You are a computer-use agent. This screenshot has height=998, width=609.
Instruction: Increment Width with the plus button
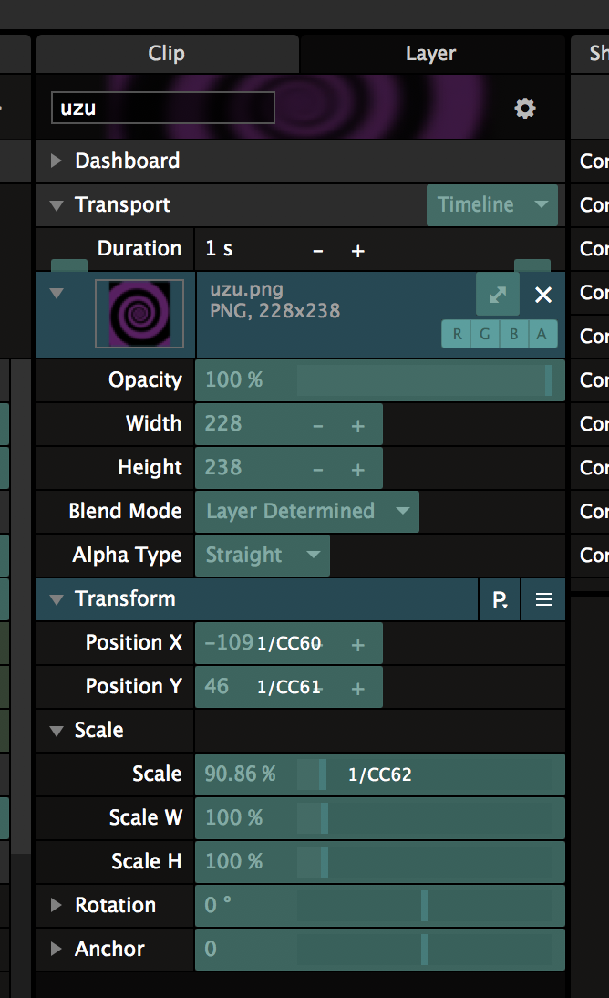tap(358, 425)
